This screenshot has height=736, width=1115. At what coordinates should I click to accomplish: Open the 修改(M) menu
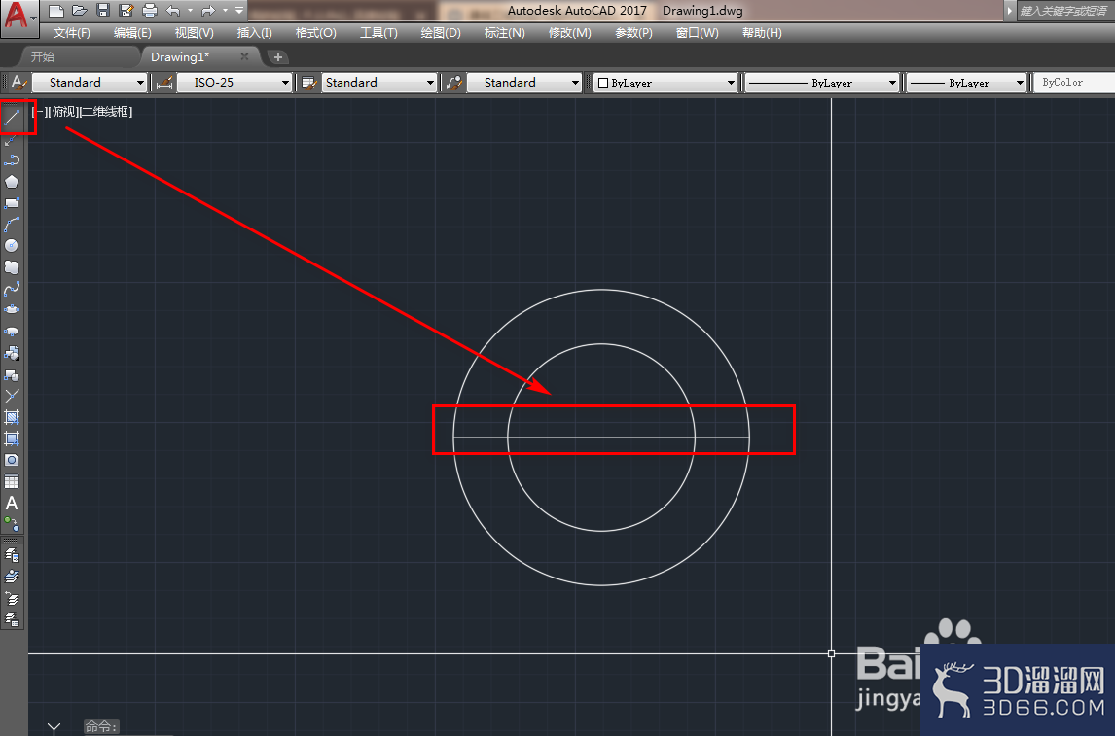click(x=569, y=33)
